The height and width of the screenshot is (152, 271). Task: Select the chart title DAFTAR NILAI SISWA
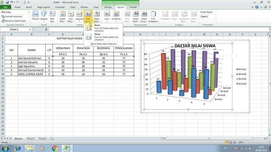click(x=195, y=46)
